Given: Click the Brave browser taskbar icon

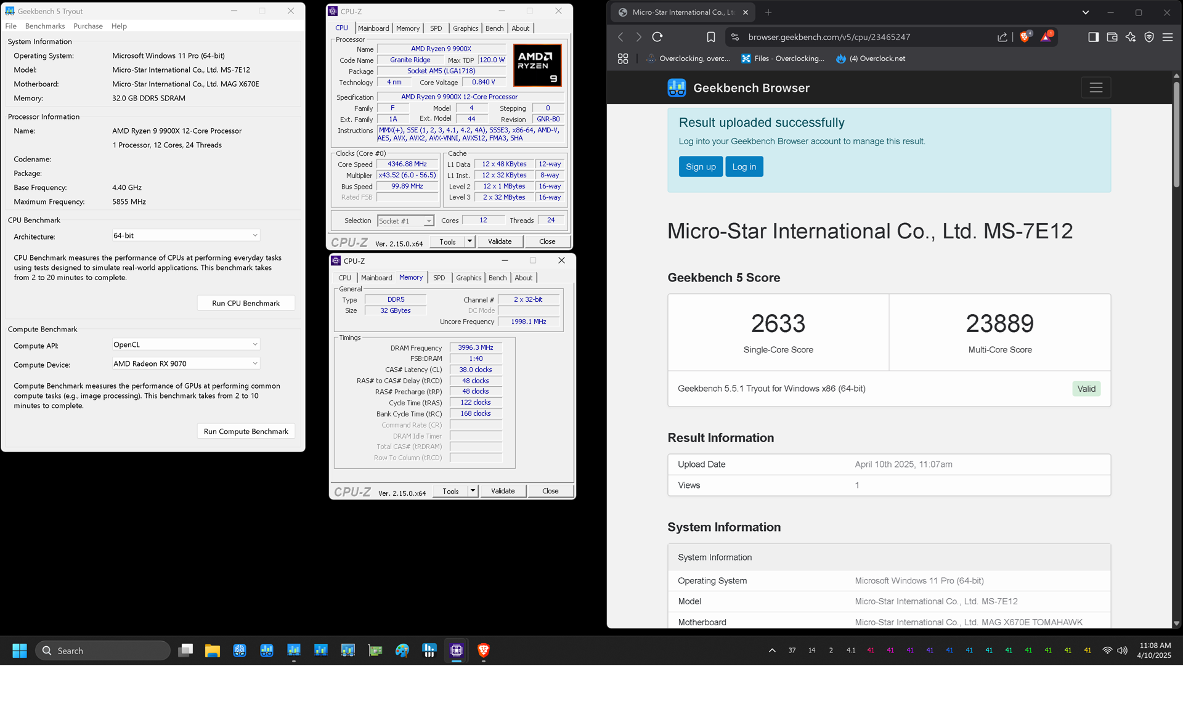Looking at the screenshot, I should tap(484, 650).
